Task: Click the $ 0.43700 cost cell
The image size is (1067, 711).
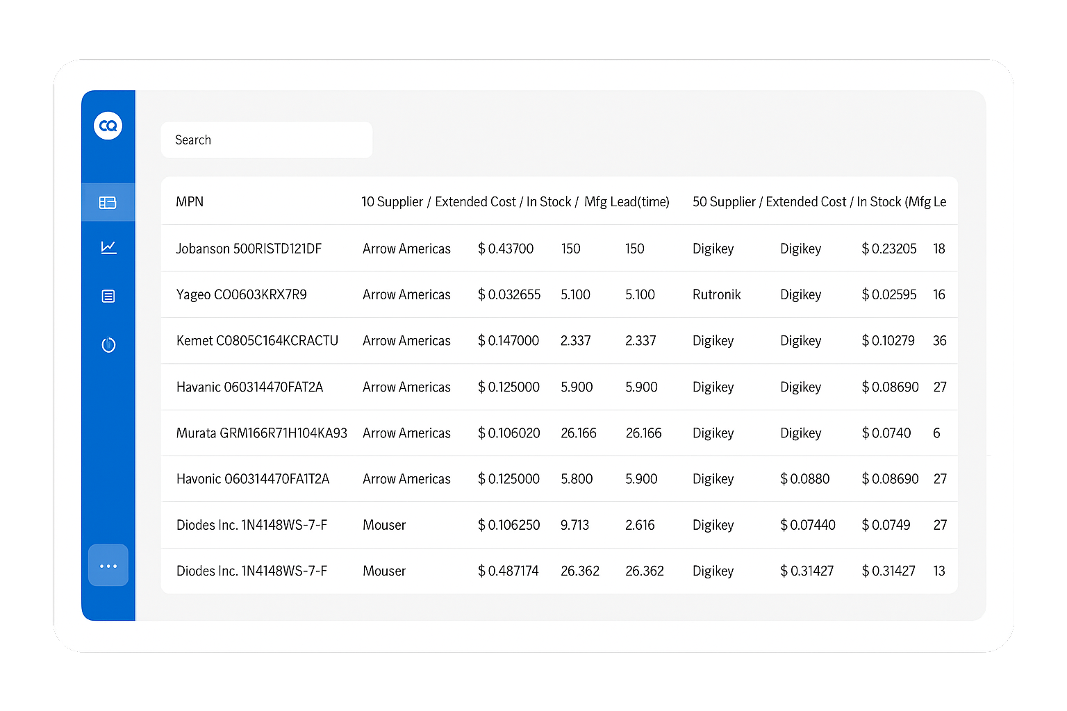Action: [x=506, y=249]
